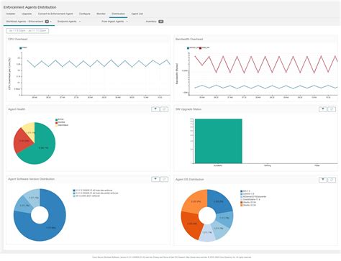The height and width of the screenshot is (261, 341).
Task: Click export icon in Agent OS Distribution panel
Action: tap(332, 180)
